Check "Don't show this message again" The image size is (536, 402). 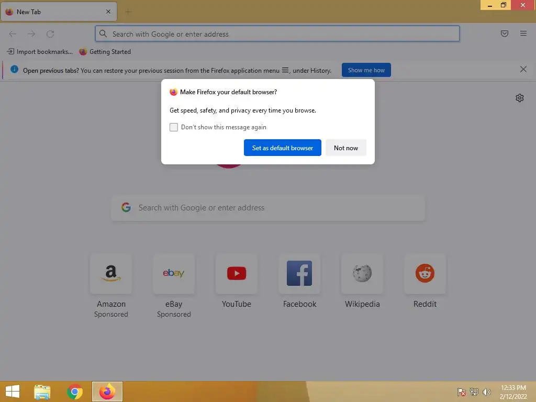174,127
